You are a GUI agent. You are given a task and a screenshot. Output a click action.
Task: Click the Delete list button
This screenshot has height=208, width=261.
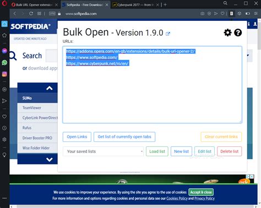(x=230, y=151)
